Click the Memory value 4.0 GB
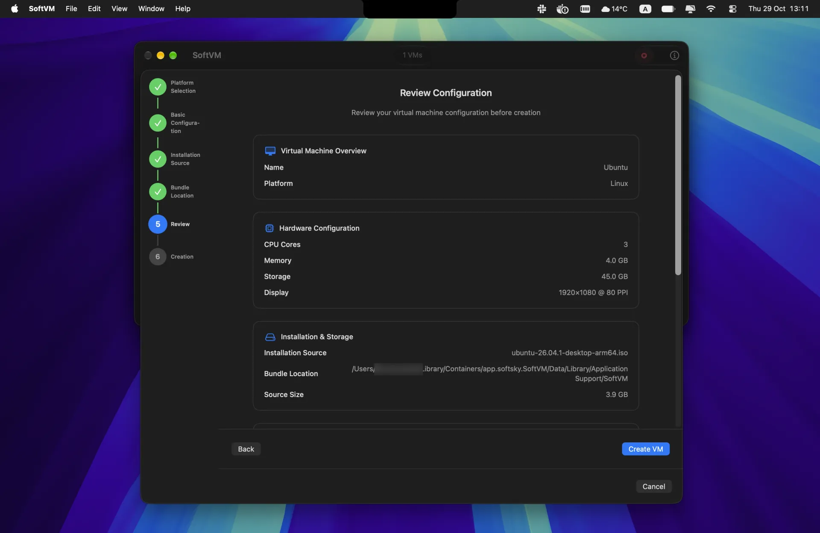820x533 pixels. [616, 260]
